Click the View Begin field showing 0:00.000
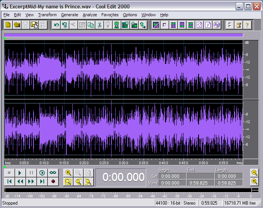This screenshot has height=208, width=263. pos(173,183)
